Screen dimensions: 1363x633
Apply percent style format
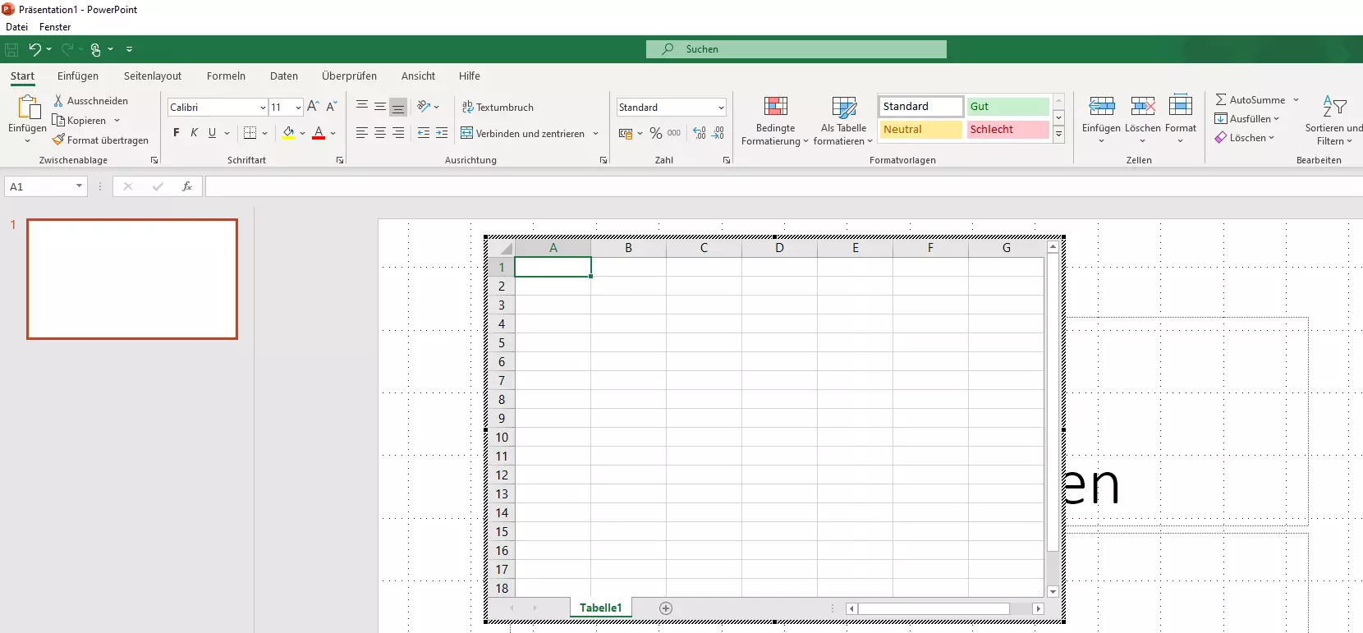pyautogui.click(x=656, y=133)
